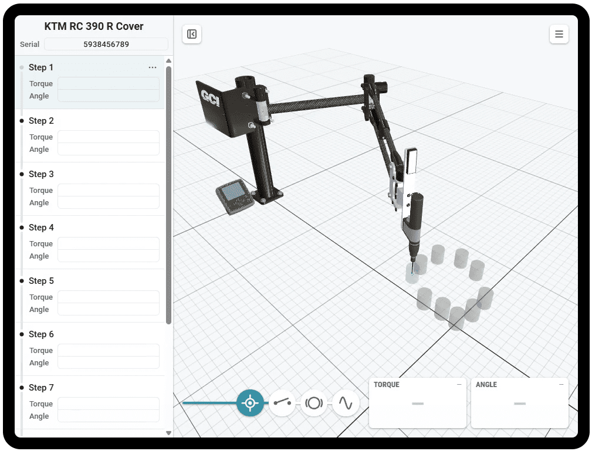This screenshot has width=592, height=451.
Task: Toggle the Step 7 status dot
Action: pyautogui.click(x=22, y=388)
